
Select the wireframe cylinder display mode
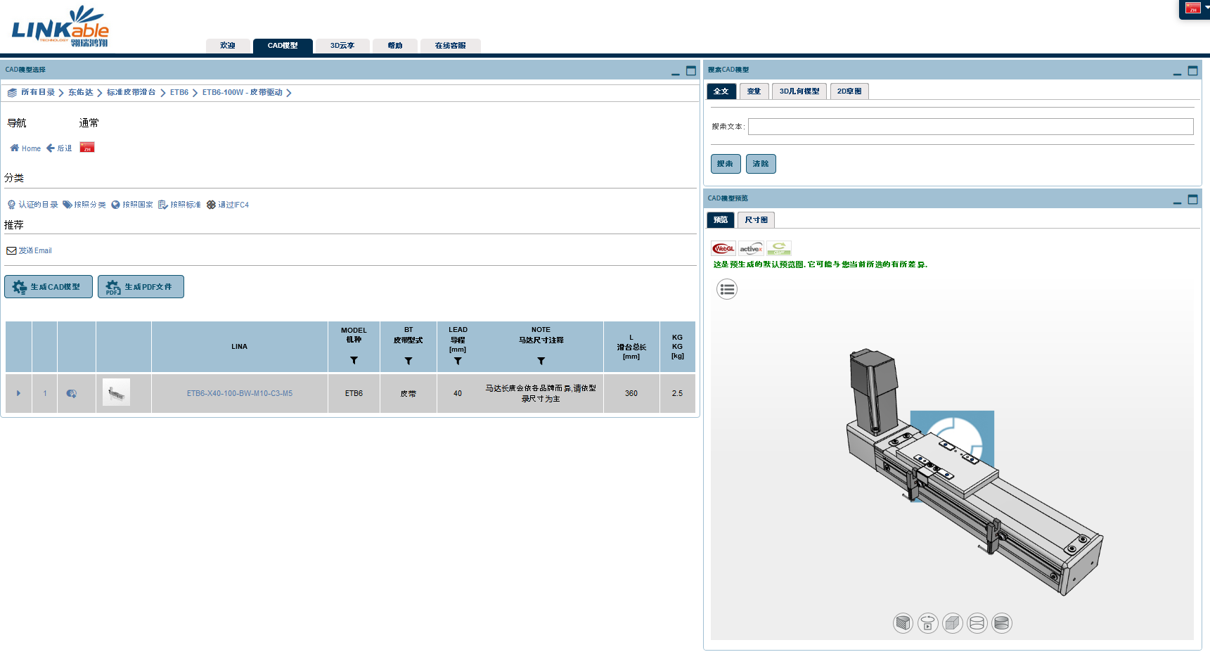tap(977, 623)
